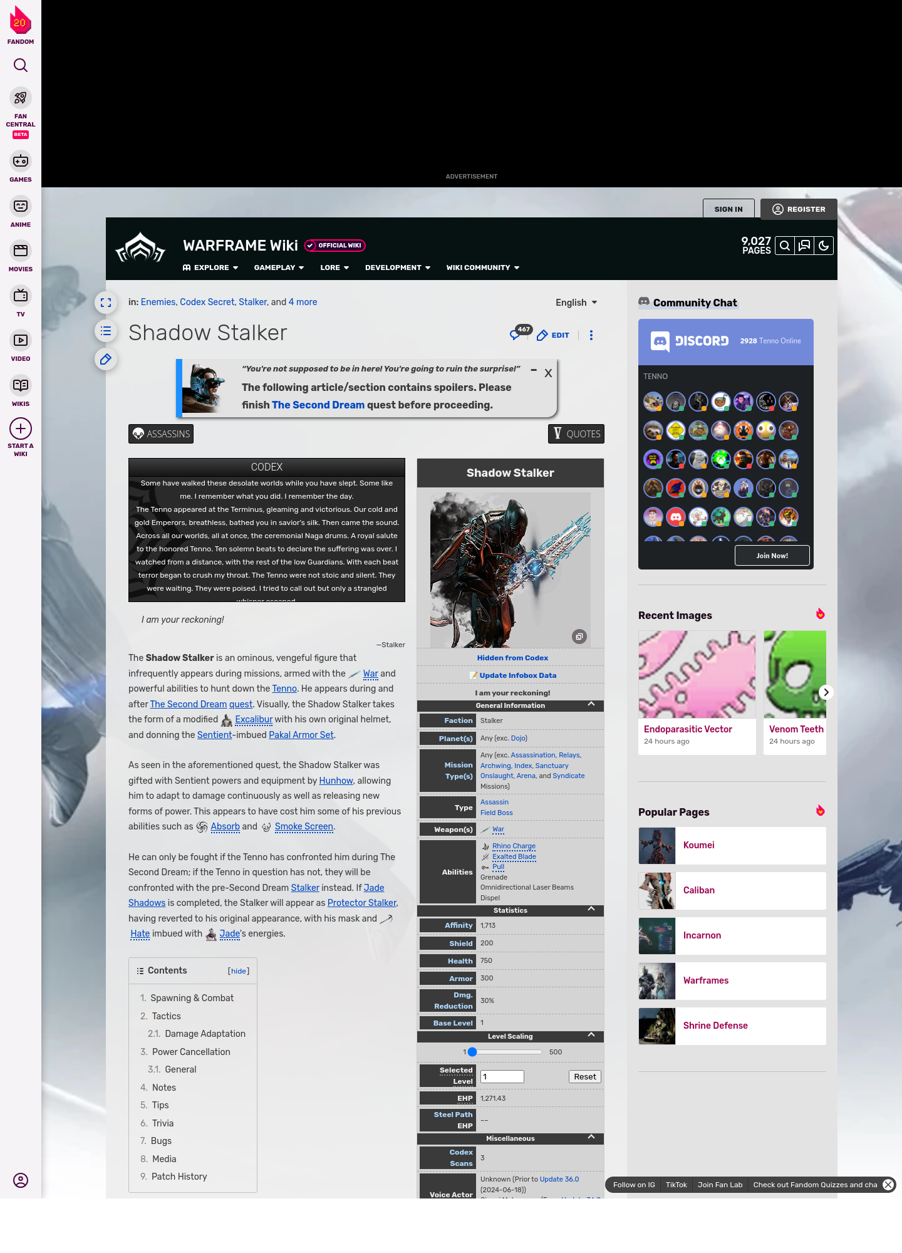Screen dimensions: 902x1253
Task: Click the flame icon beside Popular Pages
Action: pos(820,811)
